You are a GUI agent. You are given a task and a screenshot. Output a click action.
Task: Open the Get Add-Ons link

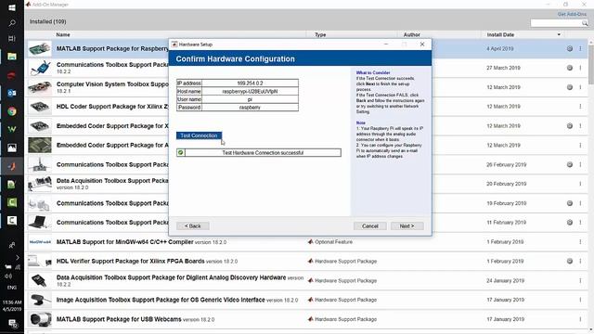point(572,14)
